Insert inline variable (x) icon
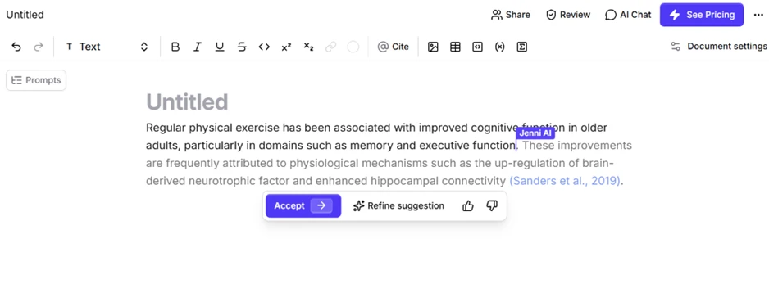 click(x=499, y=47)
